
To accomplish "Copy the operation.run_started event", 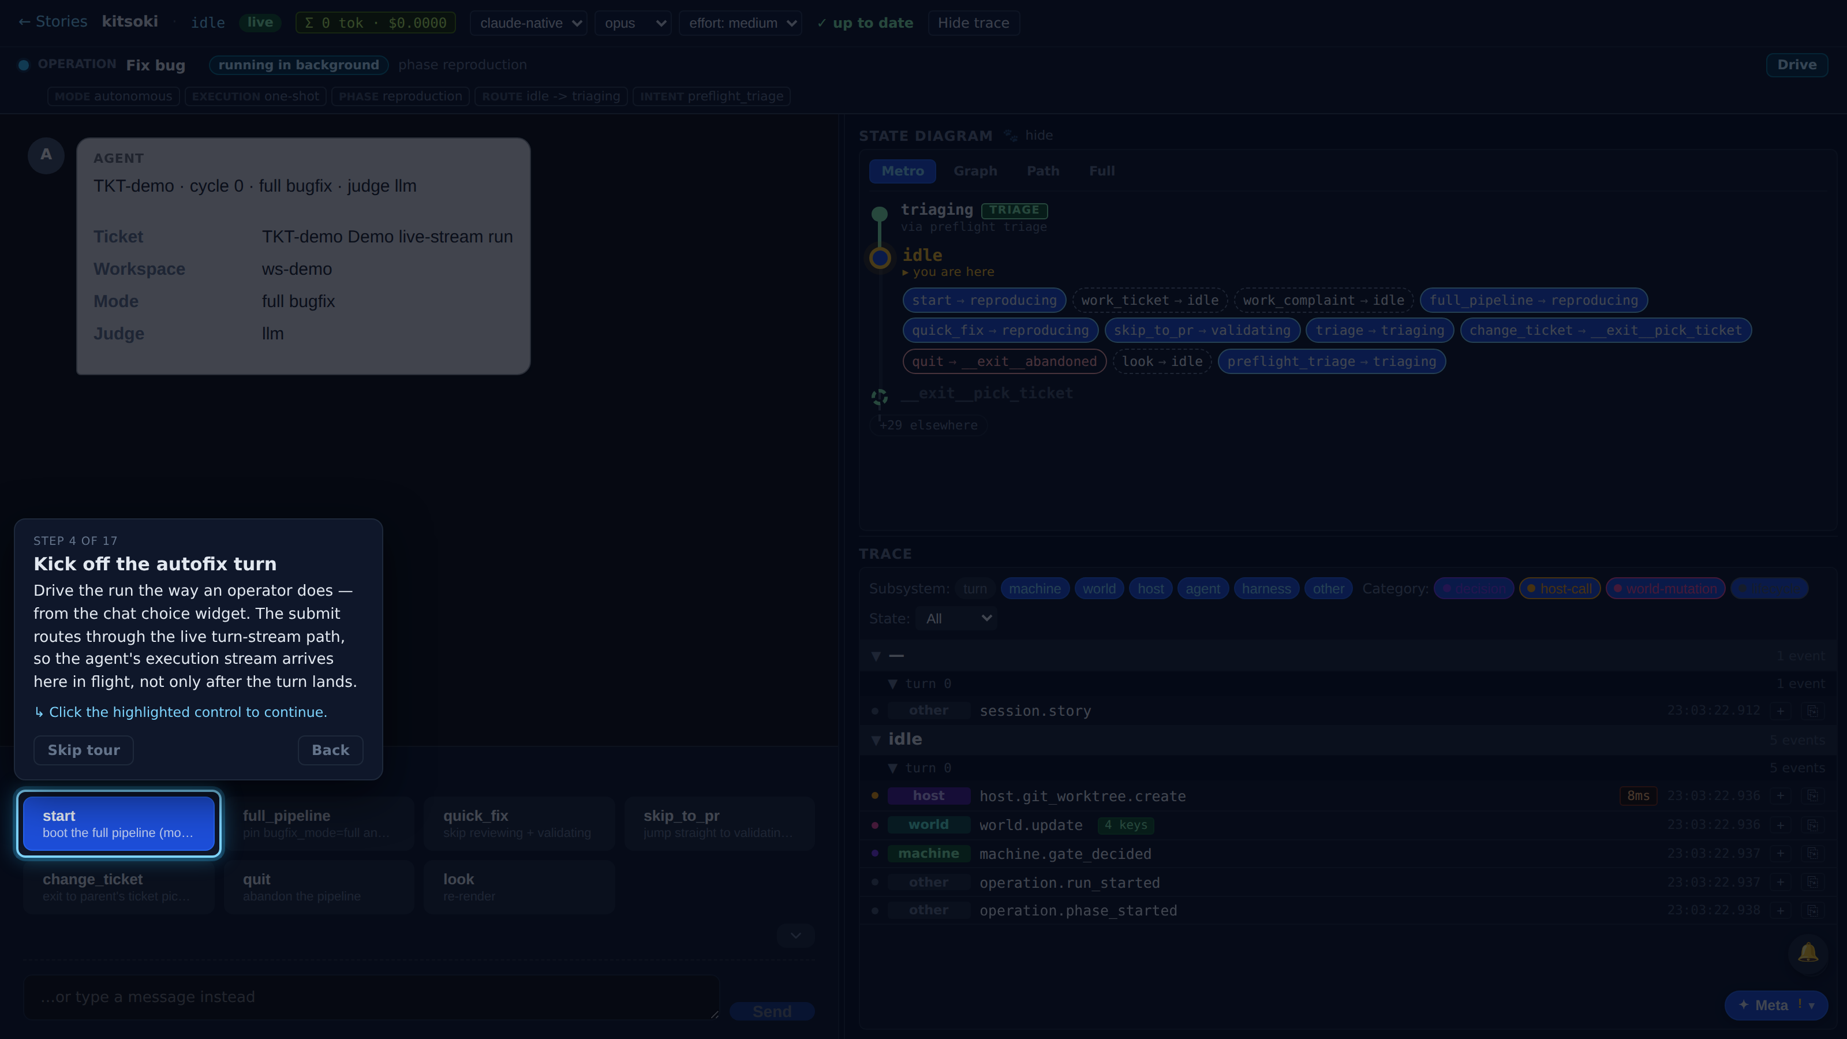I will (1812, 882).
